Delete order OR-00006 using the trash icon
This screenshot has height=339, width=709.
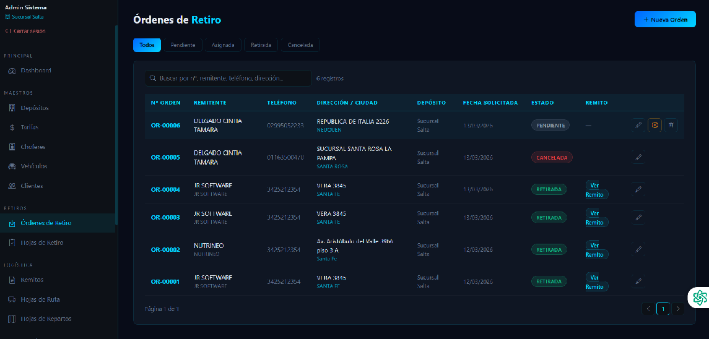(x=671, y=125)
